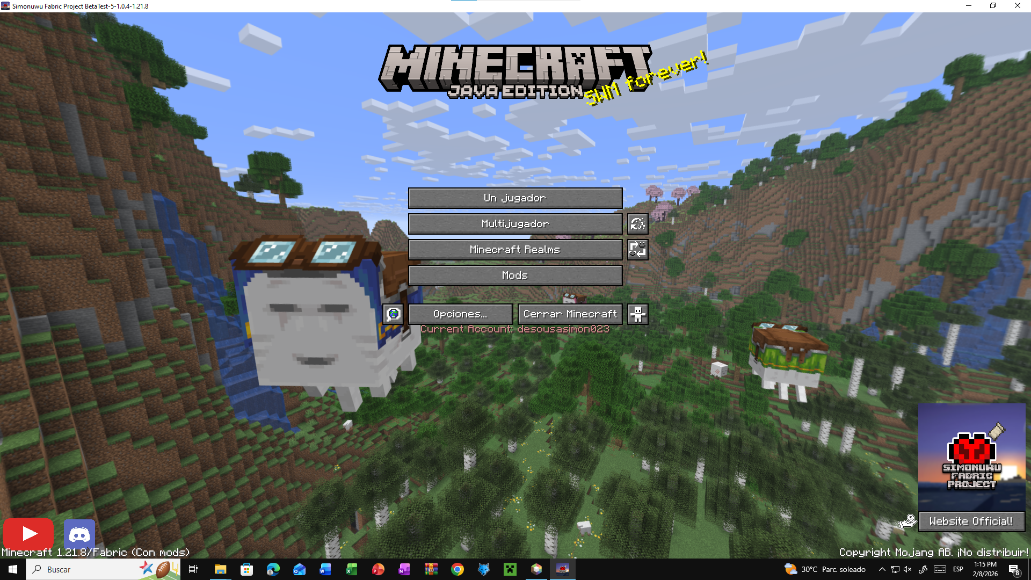Open Opciones settings
Viewport: 1031px width, 580px height.
[461, 314]
